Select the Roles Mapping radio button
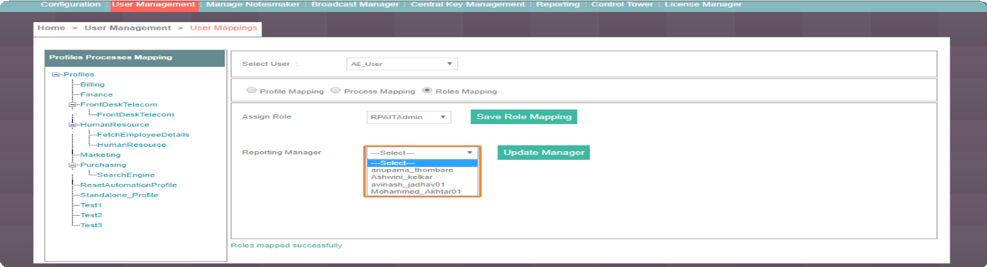The height and width of the screenshot is (267, 987). tap(427, 90)
